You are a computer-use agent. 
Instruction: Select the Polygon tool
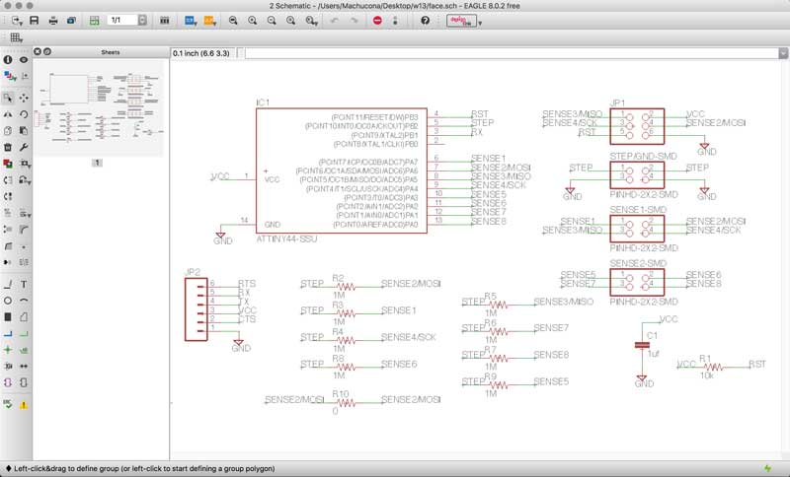tap(24, 317)
